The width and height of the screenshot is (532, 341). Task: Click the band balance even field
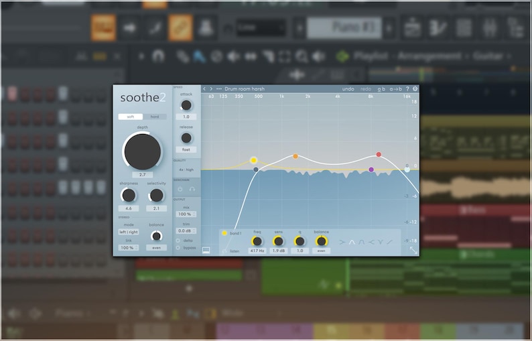tap(322, 251)
